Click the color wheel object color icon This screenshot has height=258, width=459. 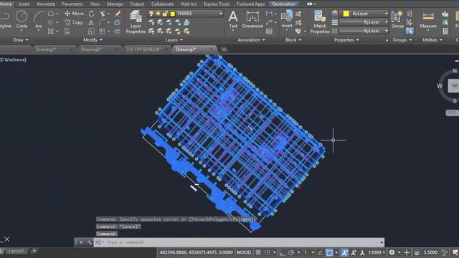(335, 14)
